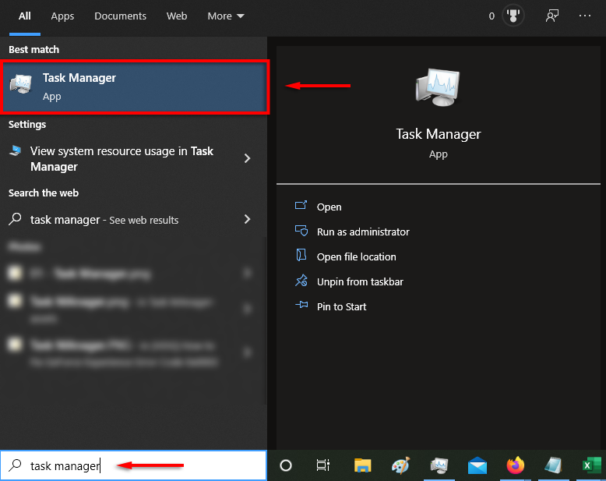Switch to the Documents tab

pyautogui.click(x=120, y=16)
